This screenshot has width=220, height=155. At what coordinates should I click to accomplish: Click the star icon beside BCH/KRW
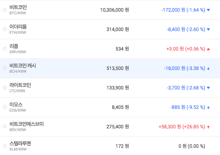coord(4,68)
